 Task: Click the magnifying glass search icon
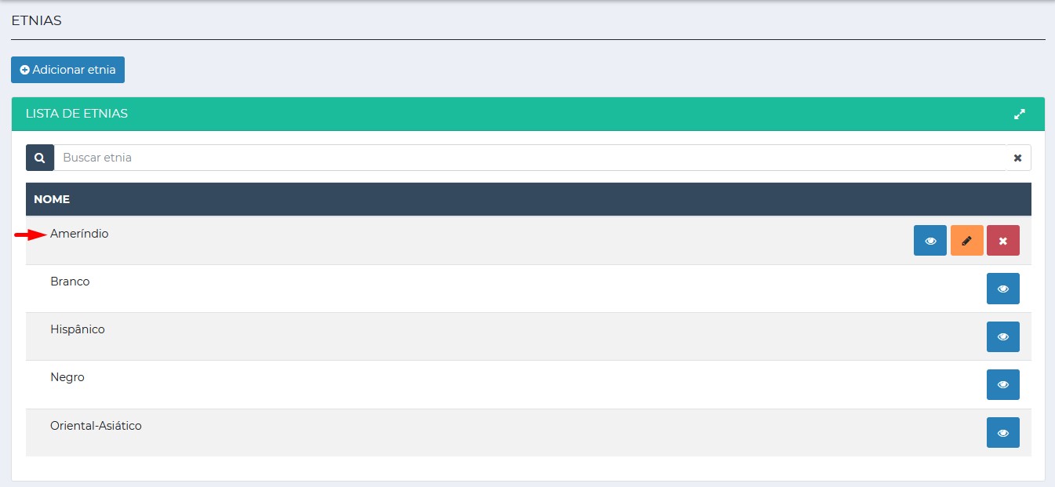tap(40, 158)
